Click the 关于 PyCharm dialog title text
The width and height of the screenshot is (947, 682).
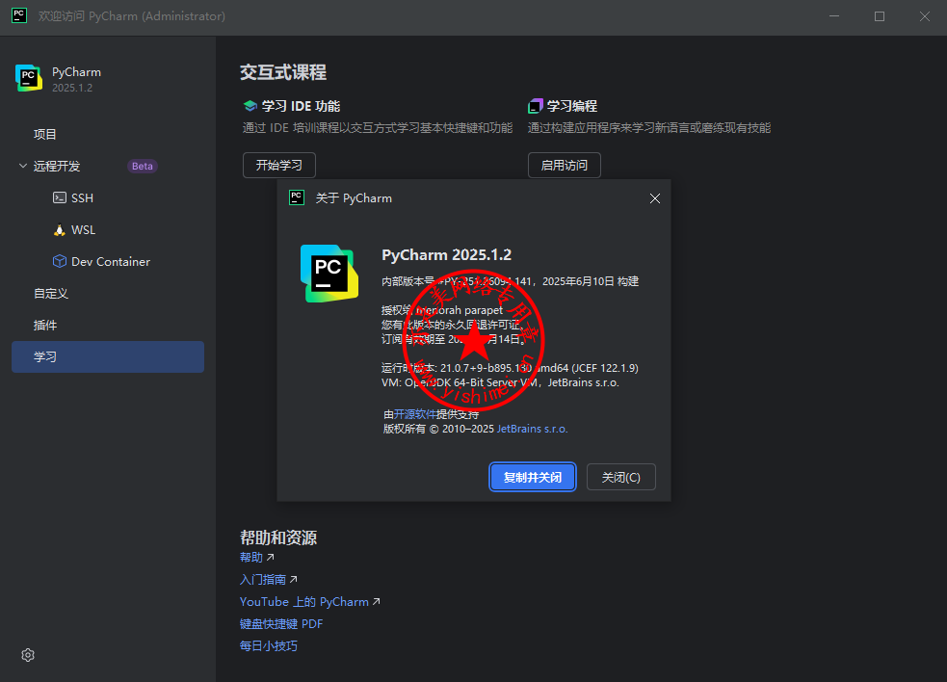click(354, 198)
